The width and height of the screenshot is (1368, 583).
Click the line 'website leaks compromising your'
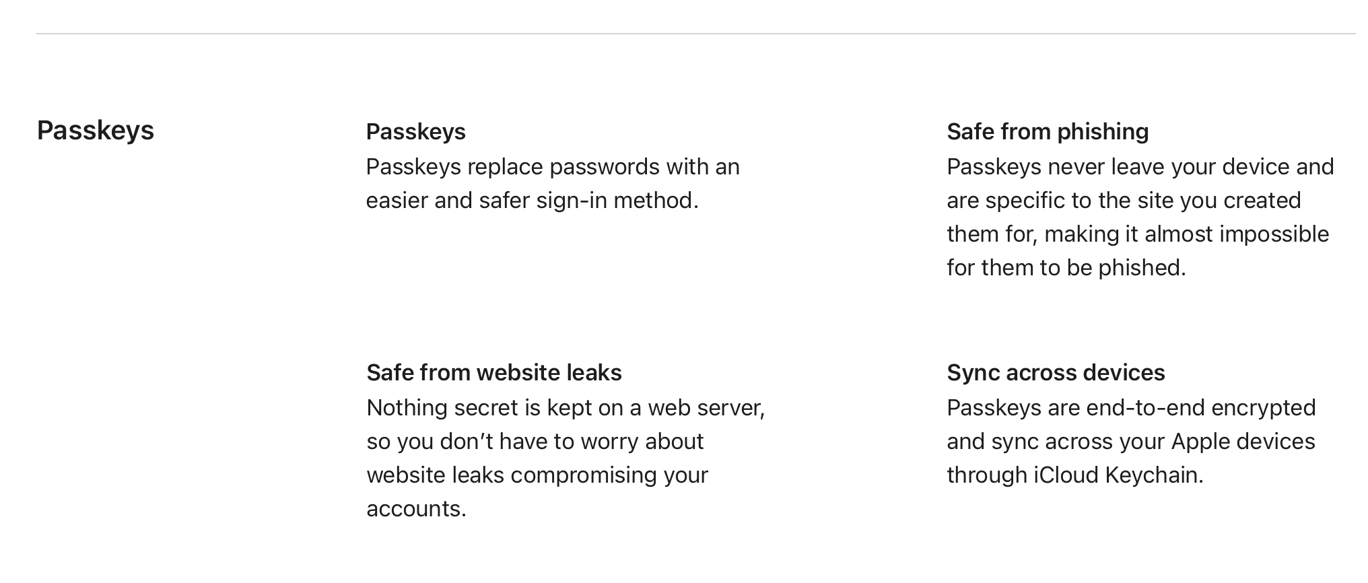pyautogui.click(x=537, y=475)
